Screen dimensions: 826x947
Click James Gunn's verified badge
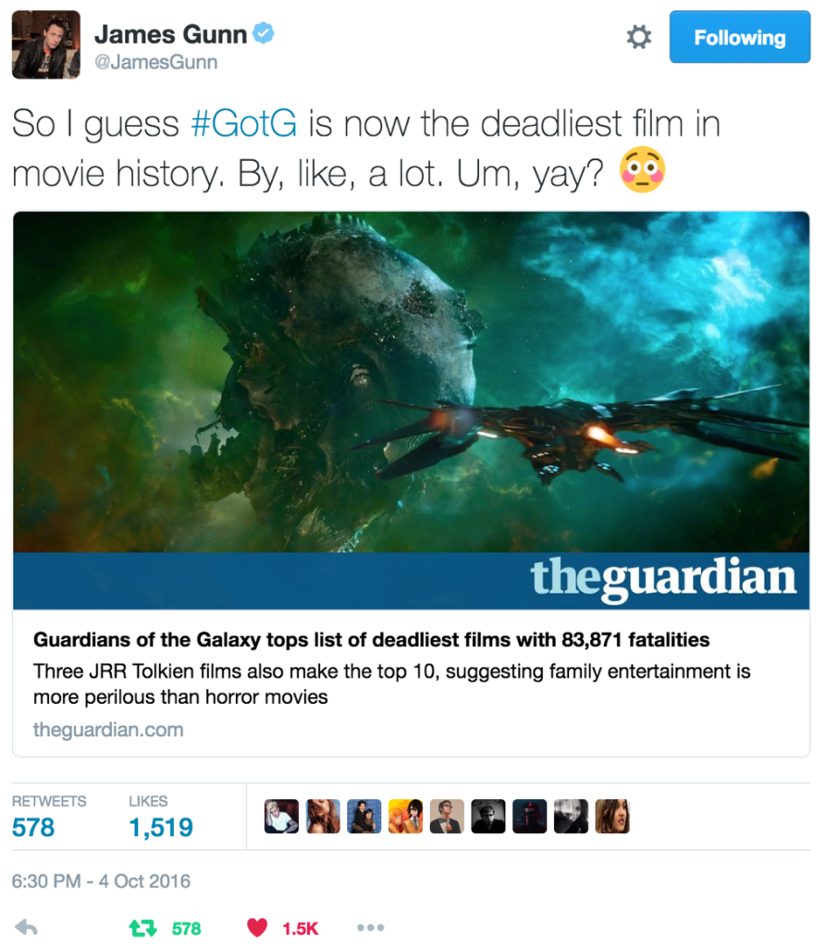pos(264,32)
